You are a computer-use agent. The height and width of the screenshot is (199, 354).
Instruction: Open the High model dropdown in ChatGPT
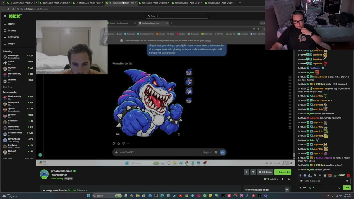207,152
